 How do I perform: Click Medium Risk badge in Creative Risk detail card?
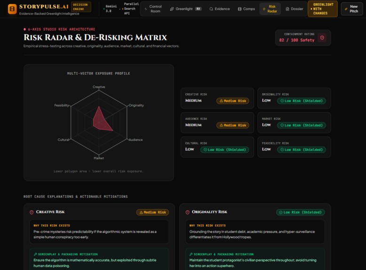coord(152,212)
